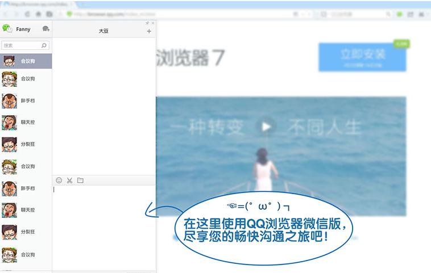Viewport: 431px width, 273px height.
Task: Click into the message typing area
Action: [104, 228]
